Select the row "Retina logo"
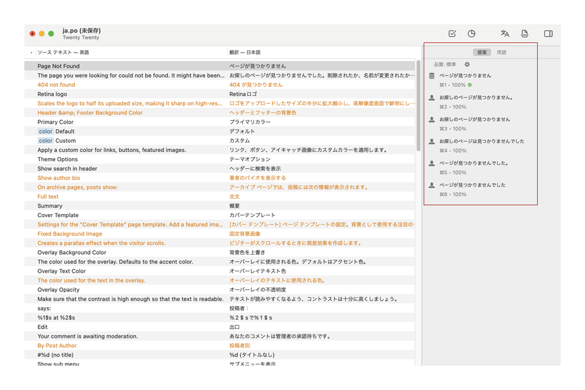 tap(220, 94)
